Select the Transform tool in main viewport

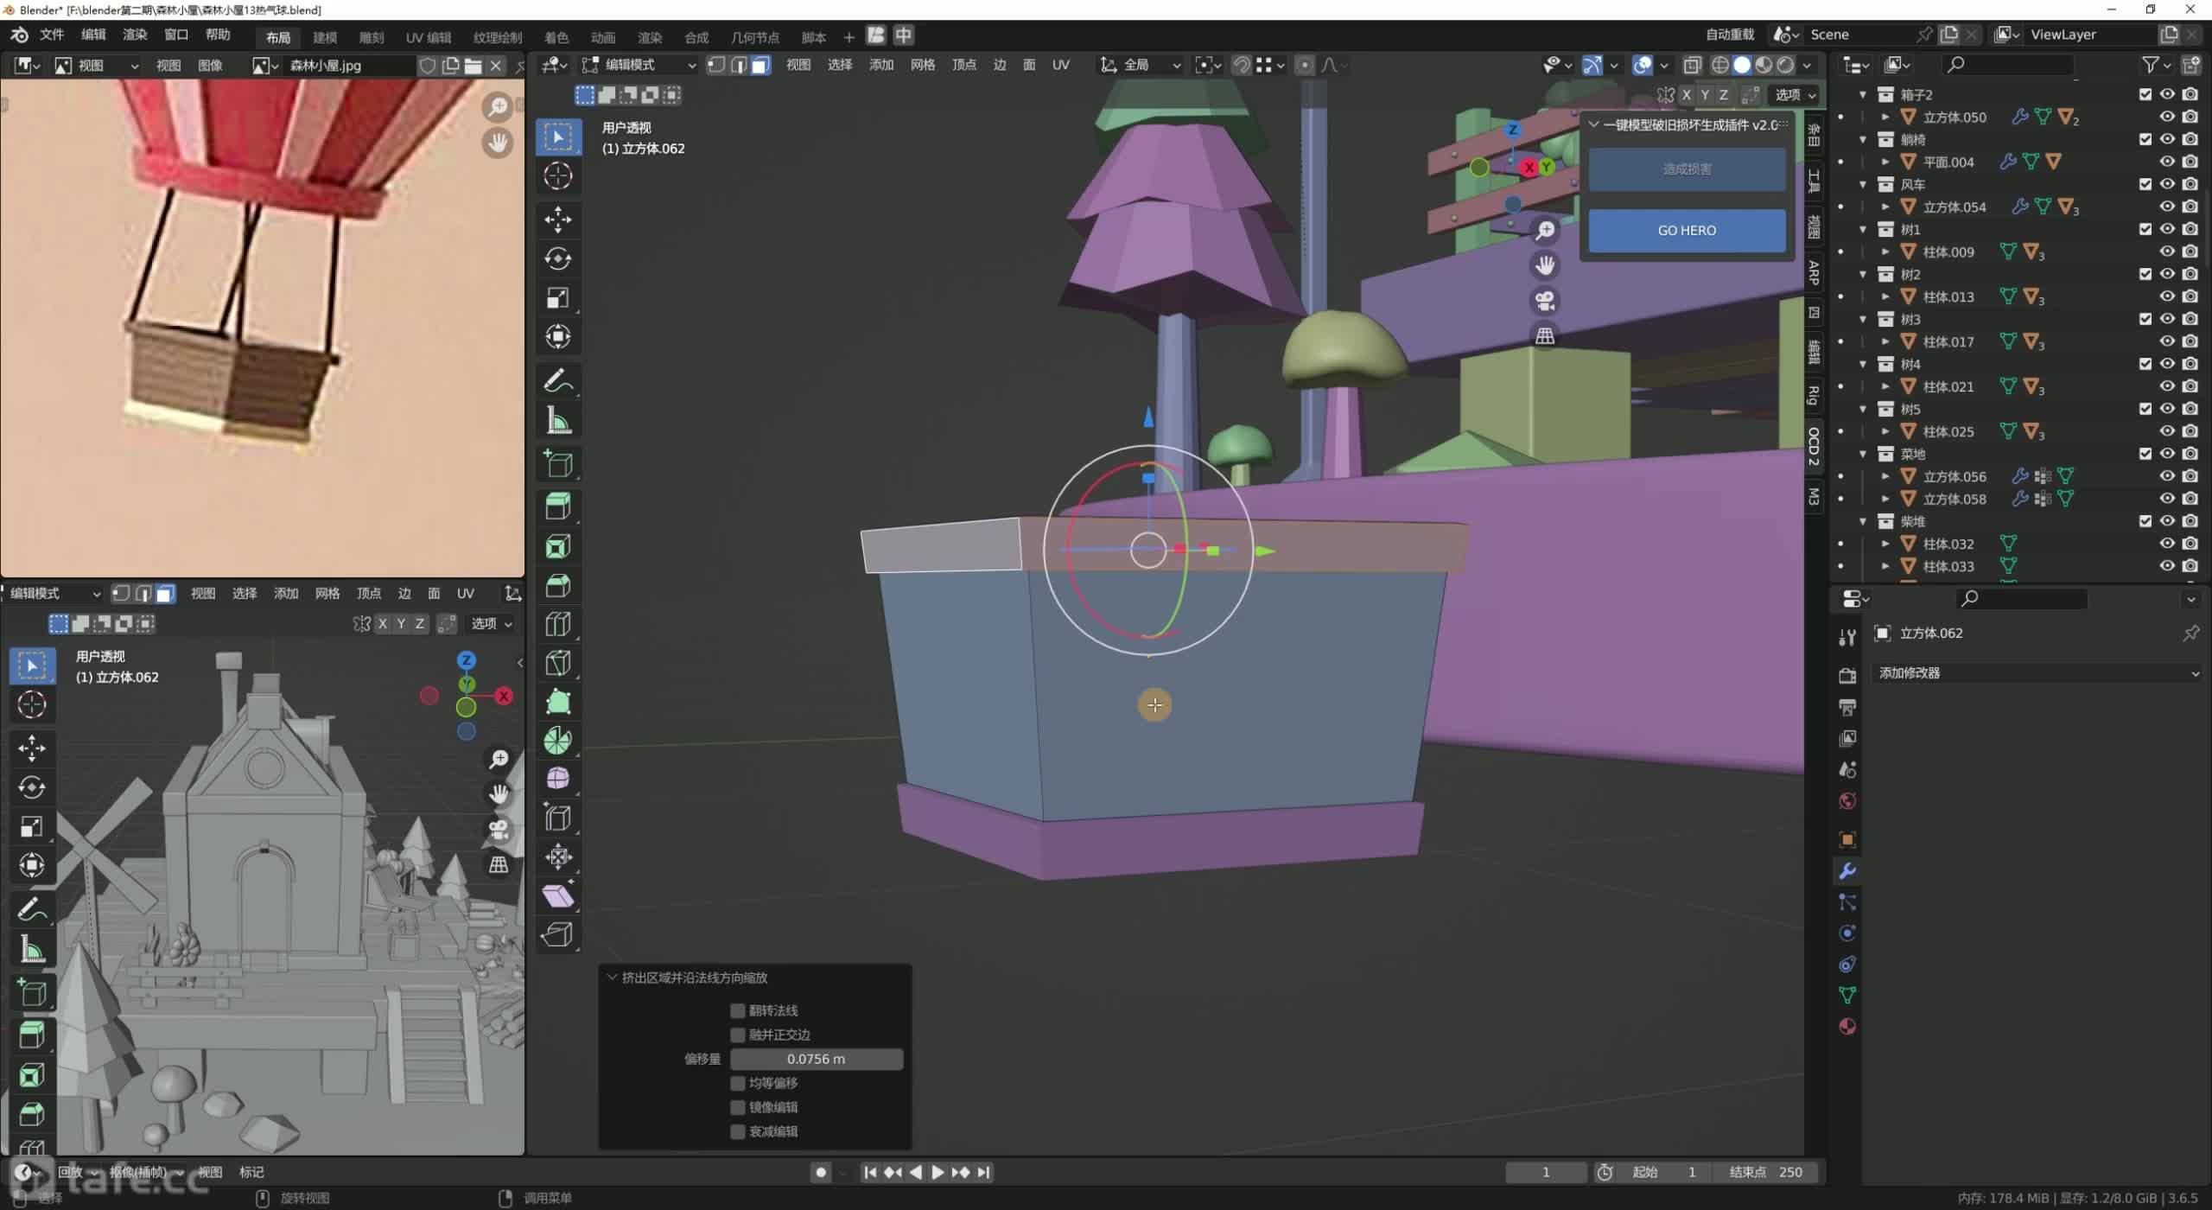(558, 337)
